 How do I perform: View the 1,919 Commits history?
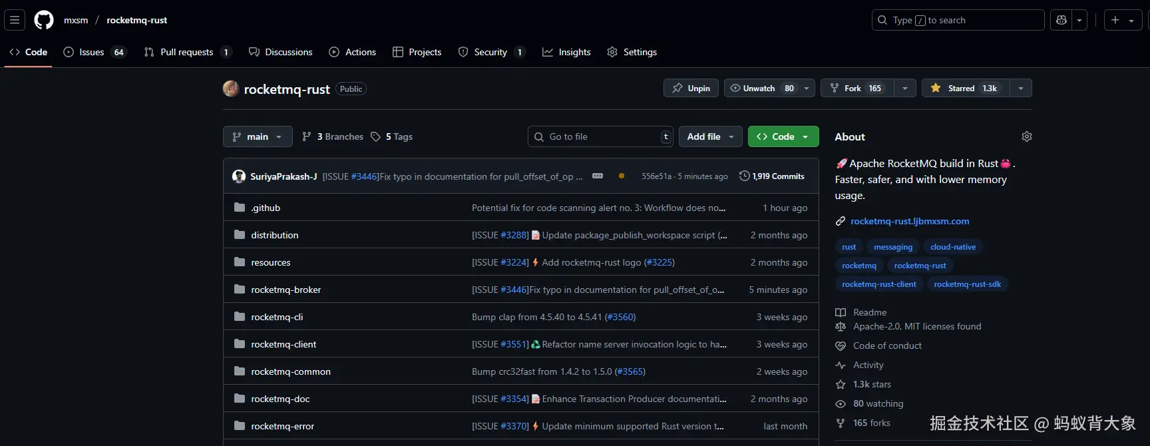(x=772, y=176)
